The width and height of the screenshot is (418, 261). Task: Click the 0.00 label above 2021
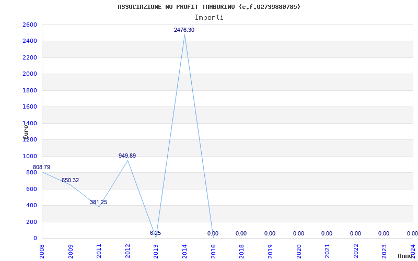(327, 233)
